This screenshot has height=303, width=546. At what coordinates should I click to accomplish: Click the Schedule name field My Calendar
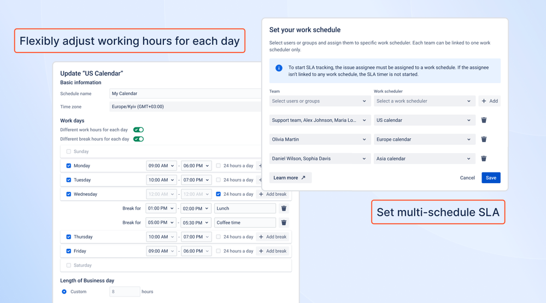point(185,94)
